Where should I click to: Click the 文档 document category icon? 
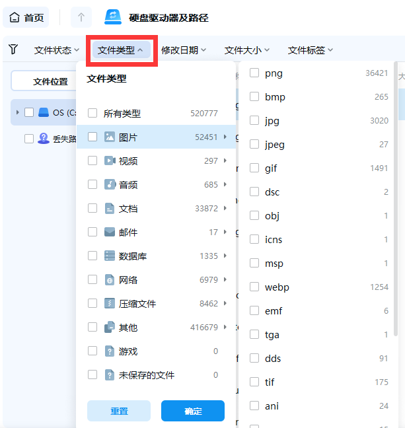[x=110, y=208]
